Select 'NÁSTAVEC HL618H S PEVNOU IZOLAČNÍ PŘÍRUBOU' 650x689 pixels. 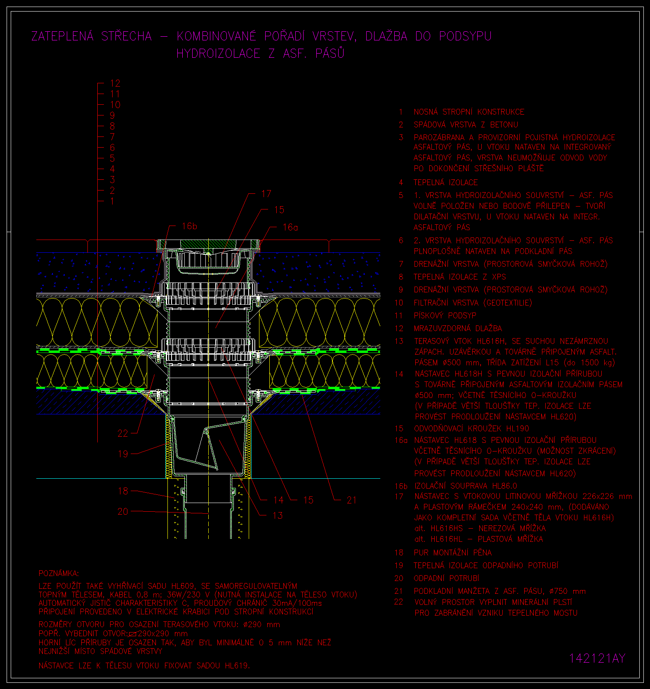(509, 374)
